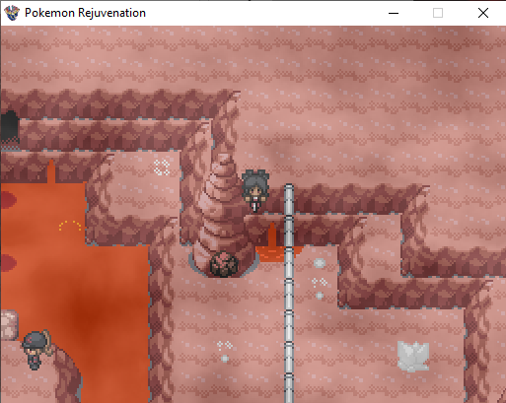
Task: Click the round cracked boulder
Action: (224, 264)
